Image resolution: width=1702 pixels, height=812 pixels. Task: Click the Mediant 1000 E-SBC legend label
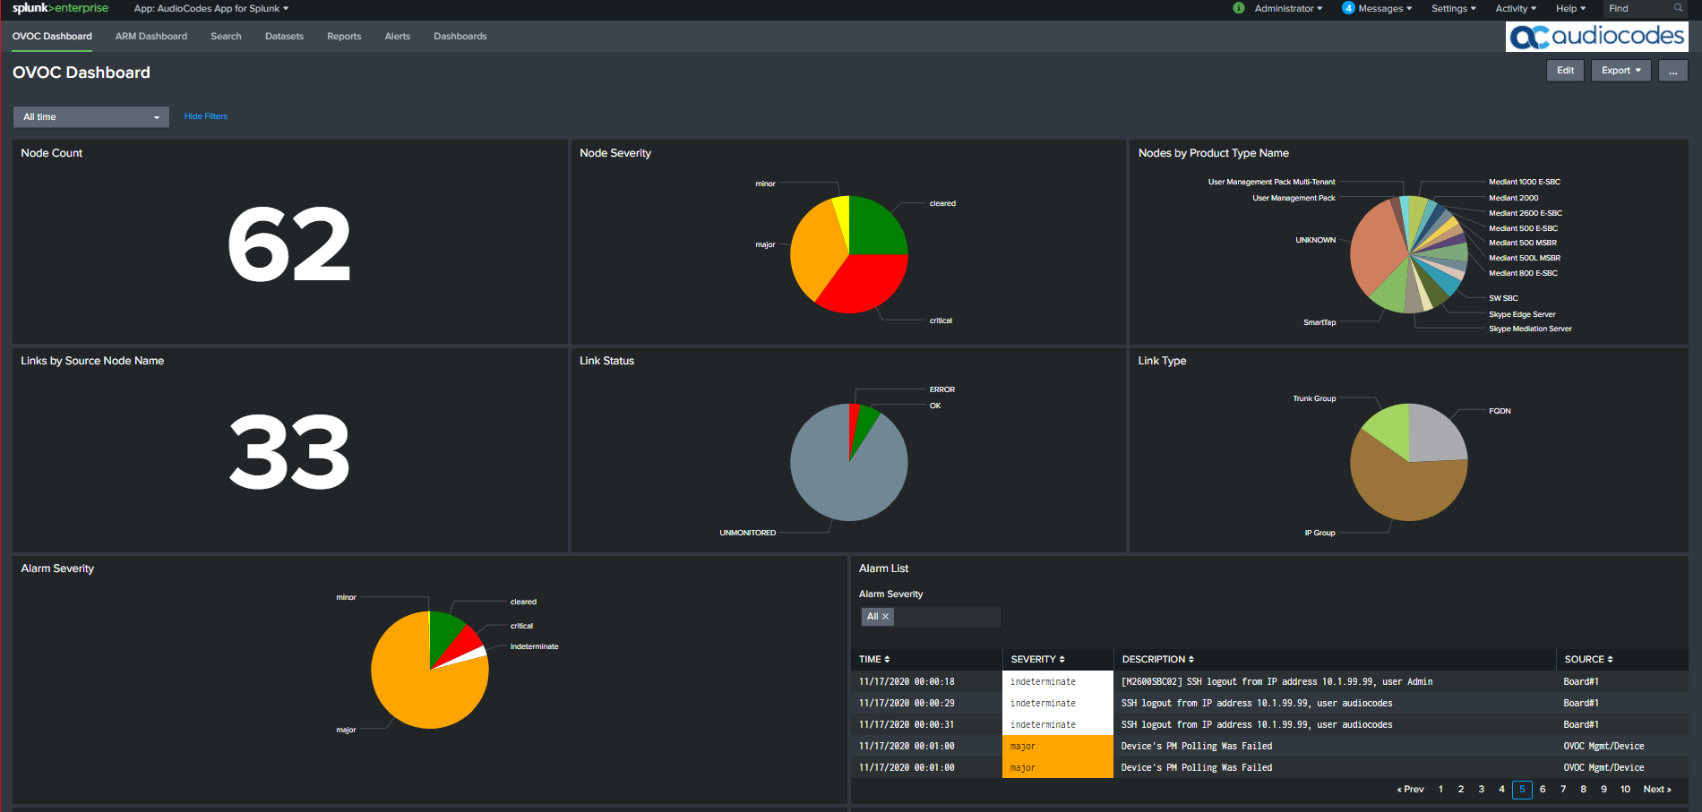coord(1525,183)
